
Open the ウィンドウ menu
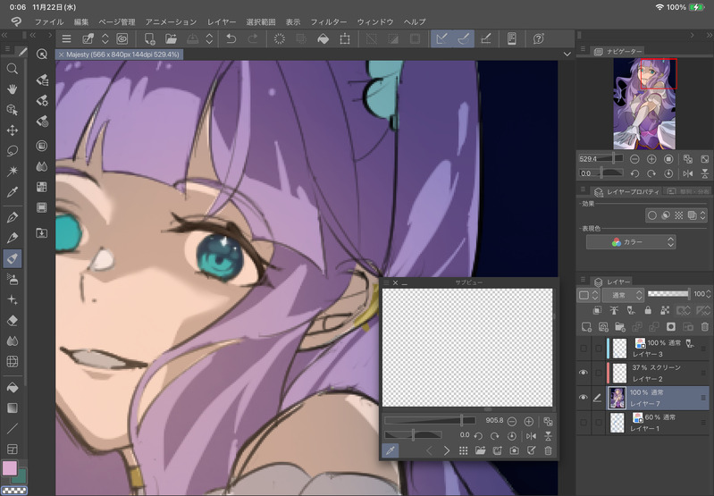click(x=375, y=21)
